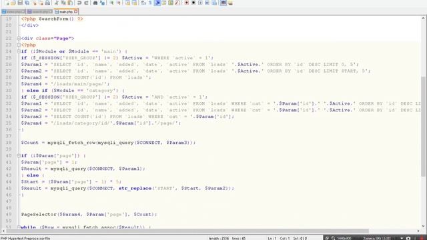Screen dimensions: 427x240
Task: Toggle synchronized horizontal scrolling
Action: point(134,3)
